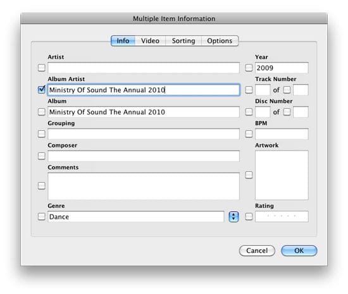
Task: Focus the Artist text field
Action: point(144,68)
